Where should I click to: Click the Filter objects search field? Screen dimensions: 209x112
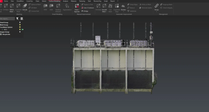pos(7,19)
